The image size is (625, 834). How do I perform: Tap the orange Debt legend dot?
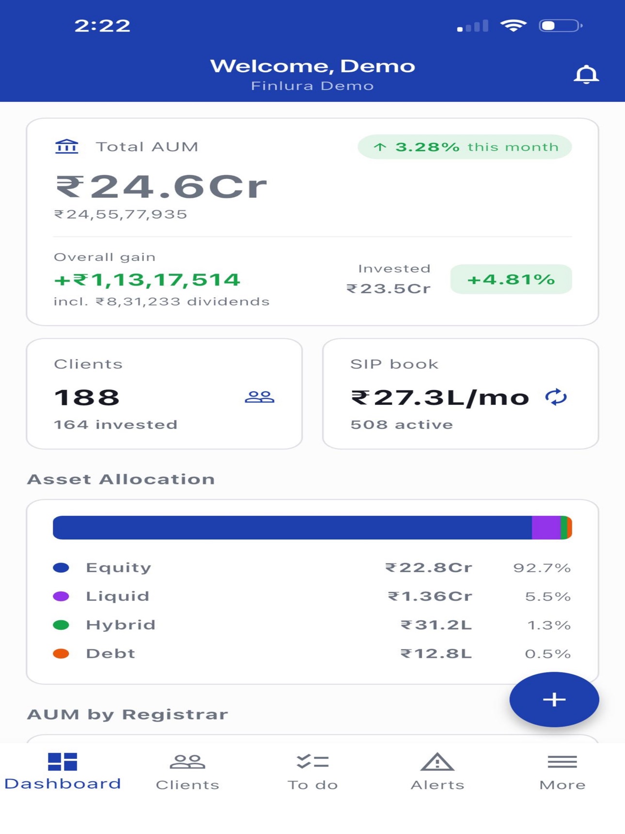[61, 654]
